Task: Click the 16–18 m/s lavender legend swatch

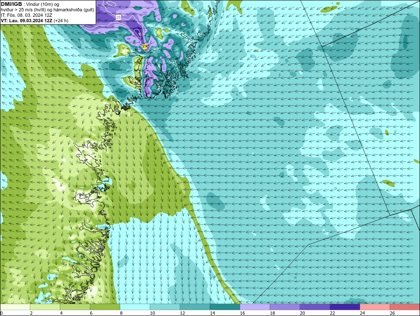Action: point(255,307)
